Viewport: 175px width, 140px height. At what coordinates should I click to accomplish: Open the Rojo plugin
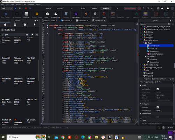[x=104, y=15]
